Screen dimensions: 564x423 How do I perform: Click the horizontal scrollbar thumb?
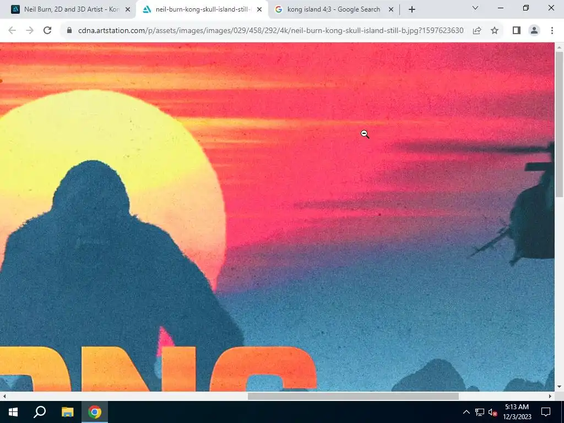pyautogui.click(x=353, y=396)
